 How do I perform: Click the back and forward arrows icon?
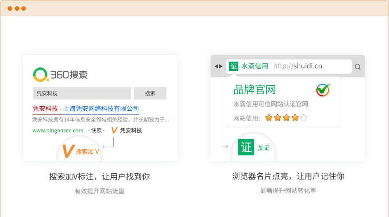point(219,66)
